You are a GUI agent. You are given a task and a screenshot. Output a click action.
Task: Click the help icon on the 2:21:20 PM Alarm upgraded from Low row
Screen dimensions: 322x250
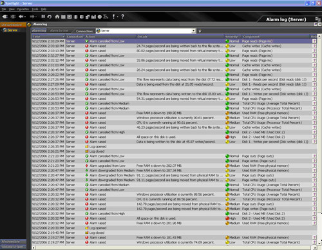point(314,166)
